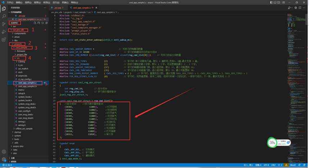This screenshot has height=168, width=309.
Task: Customize layout icon in title bar
Action: point(283,3)
